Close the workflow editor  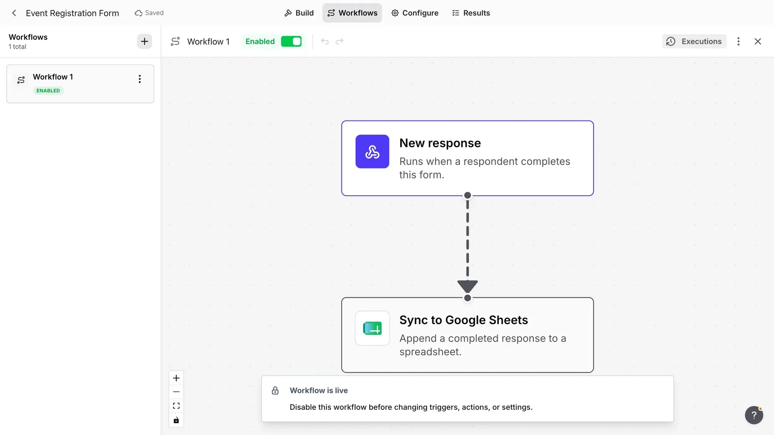point(758,41)
